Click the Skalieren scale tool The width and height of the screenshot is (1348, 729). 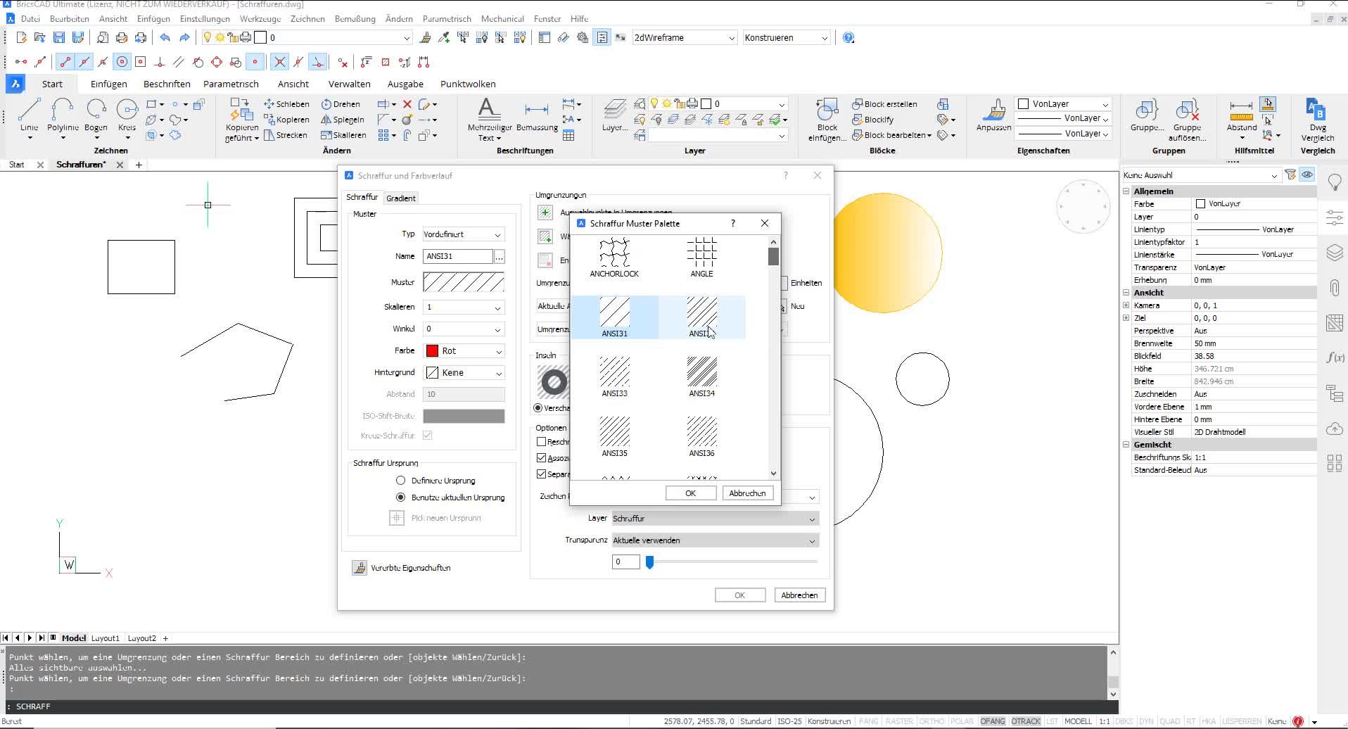point(343,135)
